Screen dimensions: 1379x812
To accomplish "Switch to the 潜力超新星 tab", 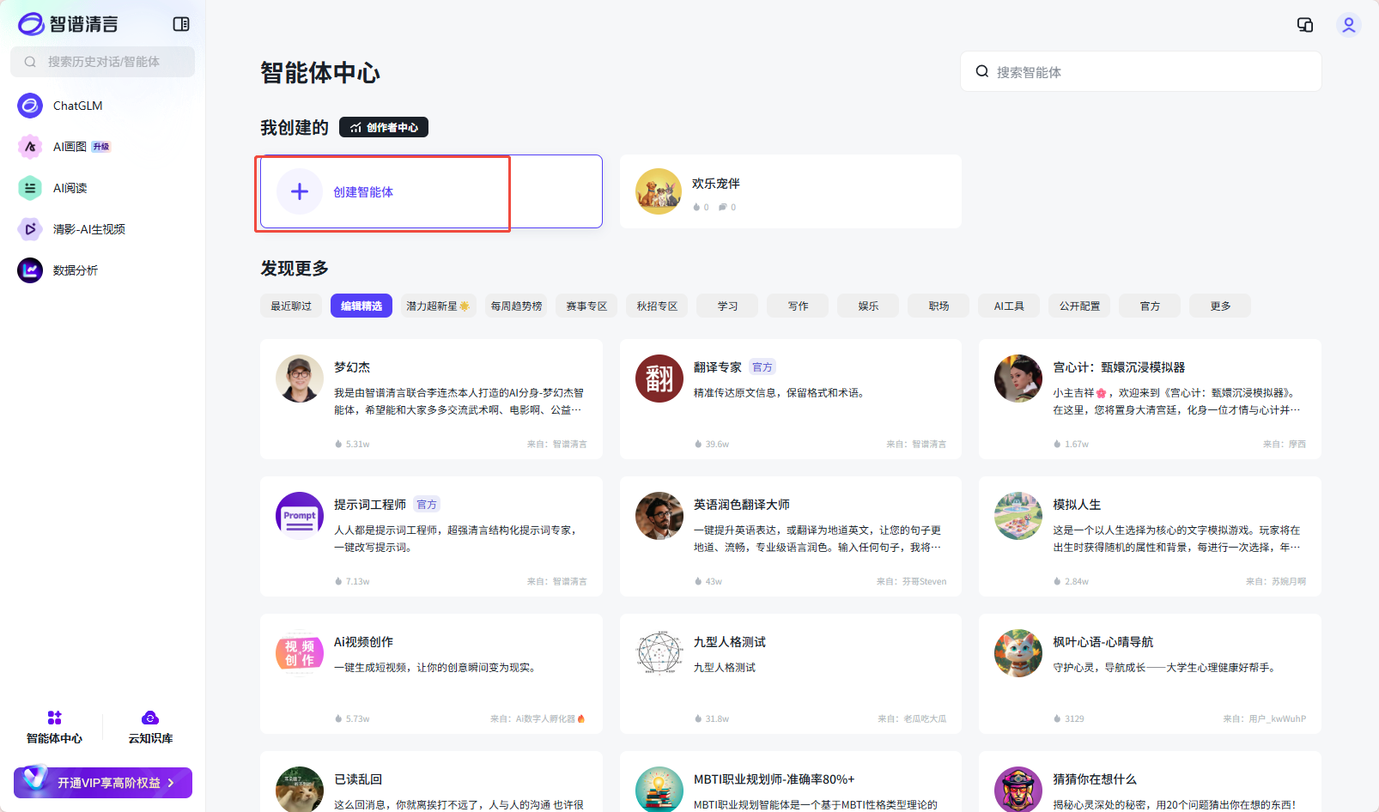I will pos(438,306).
